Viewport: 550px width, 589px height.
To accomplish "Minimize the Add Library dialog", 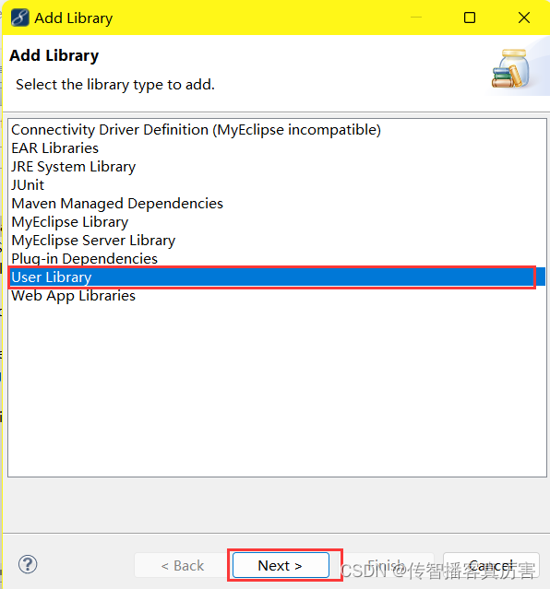I will pos(415,18).
